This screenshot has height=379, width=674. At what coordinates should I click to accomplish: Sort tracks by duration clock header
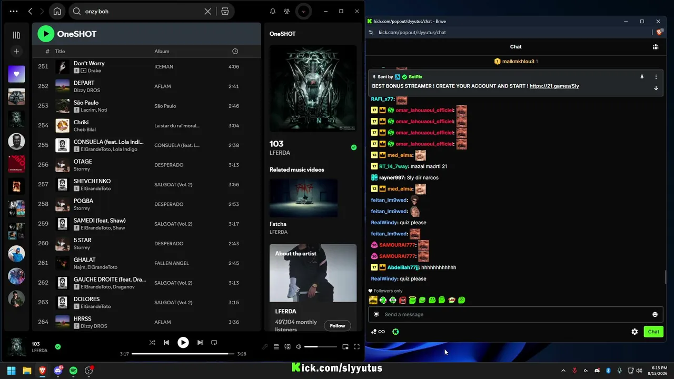coord(235,51)
